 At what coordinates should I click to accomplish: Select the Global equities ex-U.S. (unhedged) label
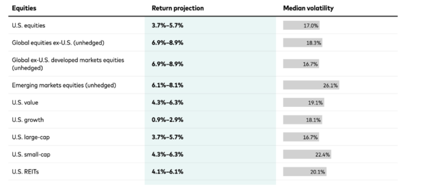pos(56,43)
